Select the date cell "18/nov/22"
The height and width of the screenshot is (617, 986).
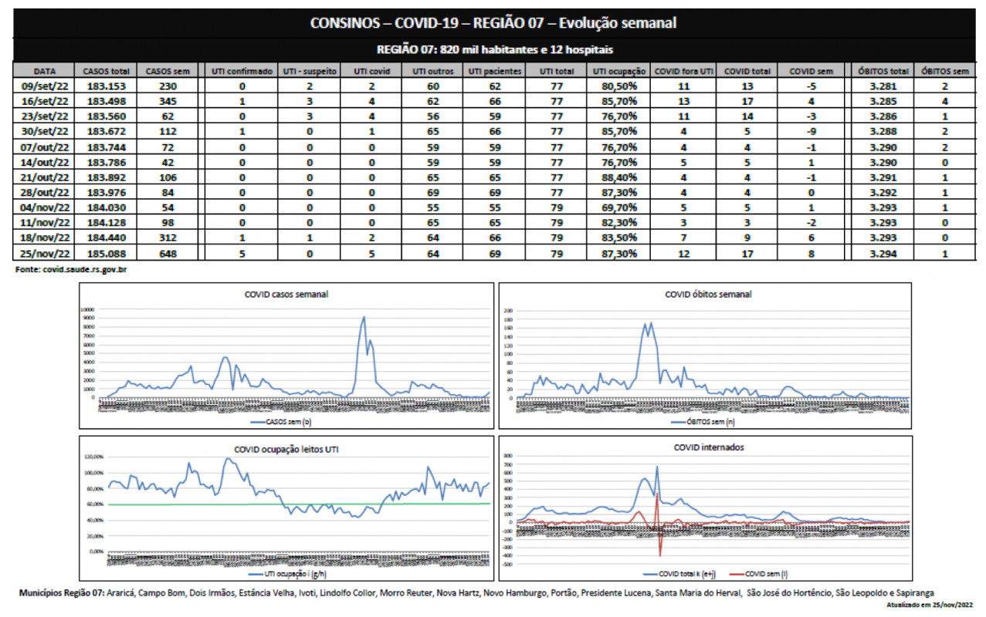[45, 238]
